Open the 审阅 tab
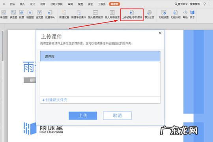 click(x=70, y=4)
